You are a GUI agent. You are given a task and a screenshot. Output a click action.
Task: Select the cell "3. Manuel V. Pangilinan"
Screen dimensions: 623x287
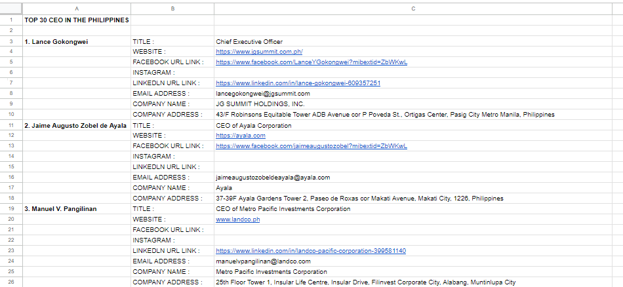(77, 209)
